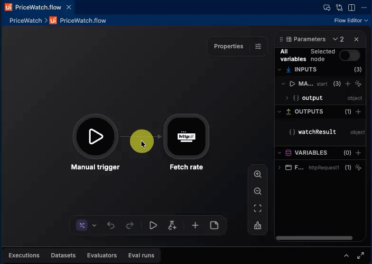Open the Flow Editor dropdown
The height and width of the screenshot is (264, 372).
coord(351,21)
